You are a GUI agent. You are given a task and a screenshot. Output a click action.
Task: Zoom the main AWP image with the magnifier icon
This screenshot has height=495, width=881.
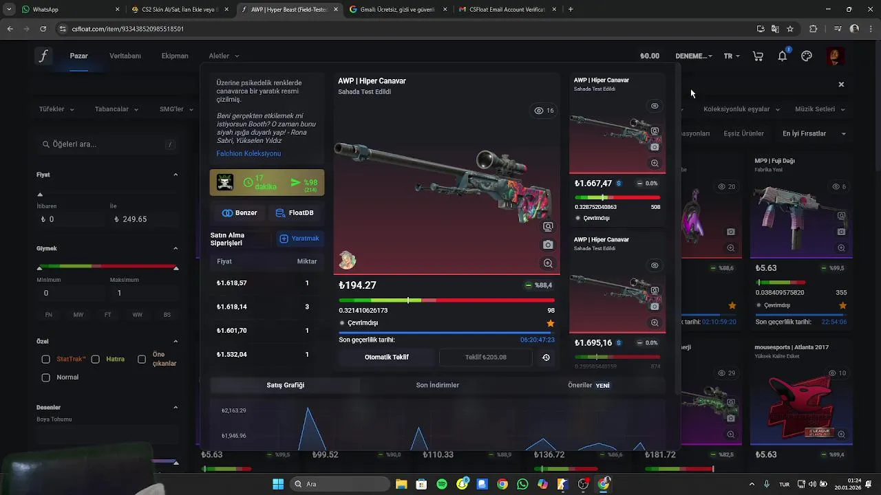pyautogui.click(x=548, y=263)
